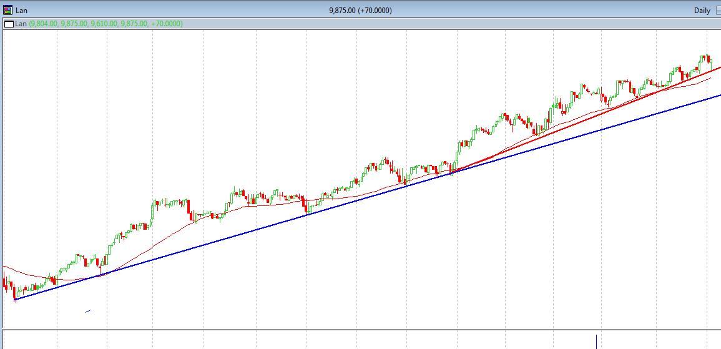This screenshot has height=349, width=721.
Task: Click the small stray blue line segment
Action: 88,311
